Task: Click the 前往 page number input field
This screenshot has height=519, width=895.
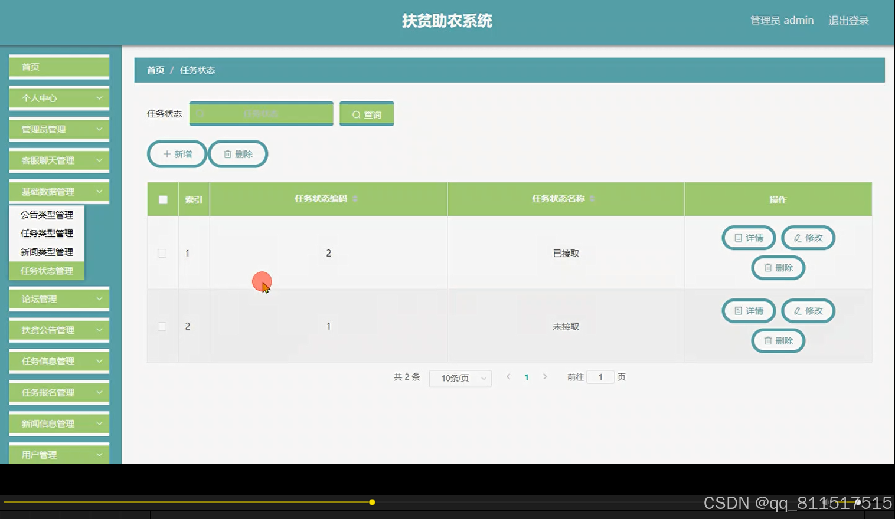Action: point(600,377)
